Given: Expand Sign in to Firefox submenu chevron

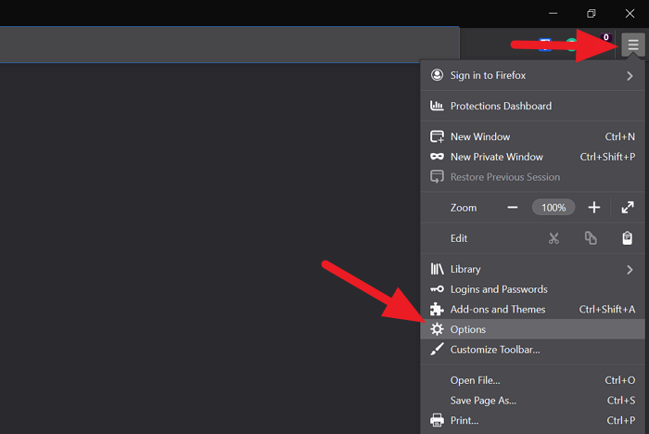Looking at the screenshot, I should pyautogui.click(x=630, y=76).
